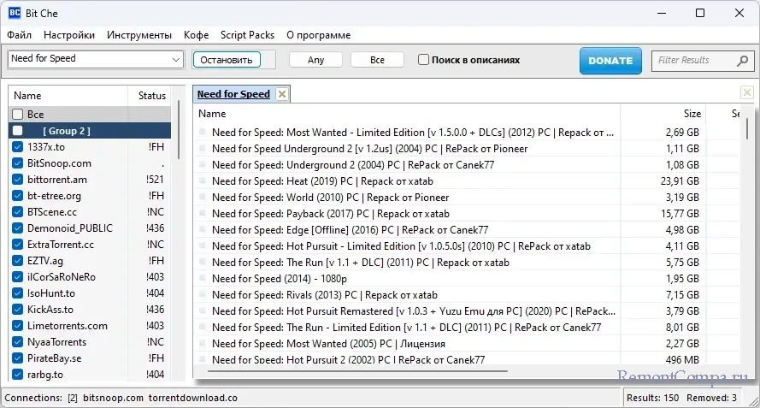Open the Any category dropdown
This screenshot has width=760, height=408.
pyautogui.click(x=315, y=60)
